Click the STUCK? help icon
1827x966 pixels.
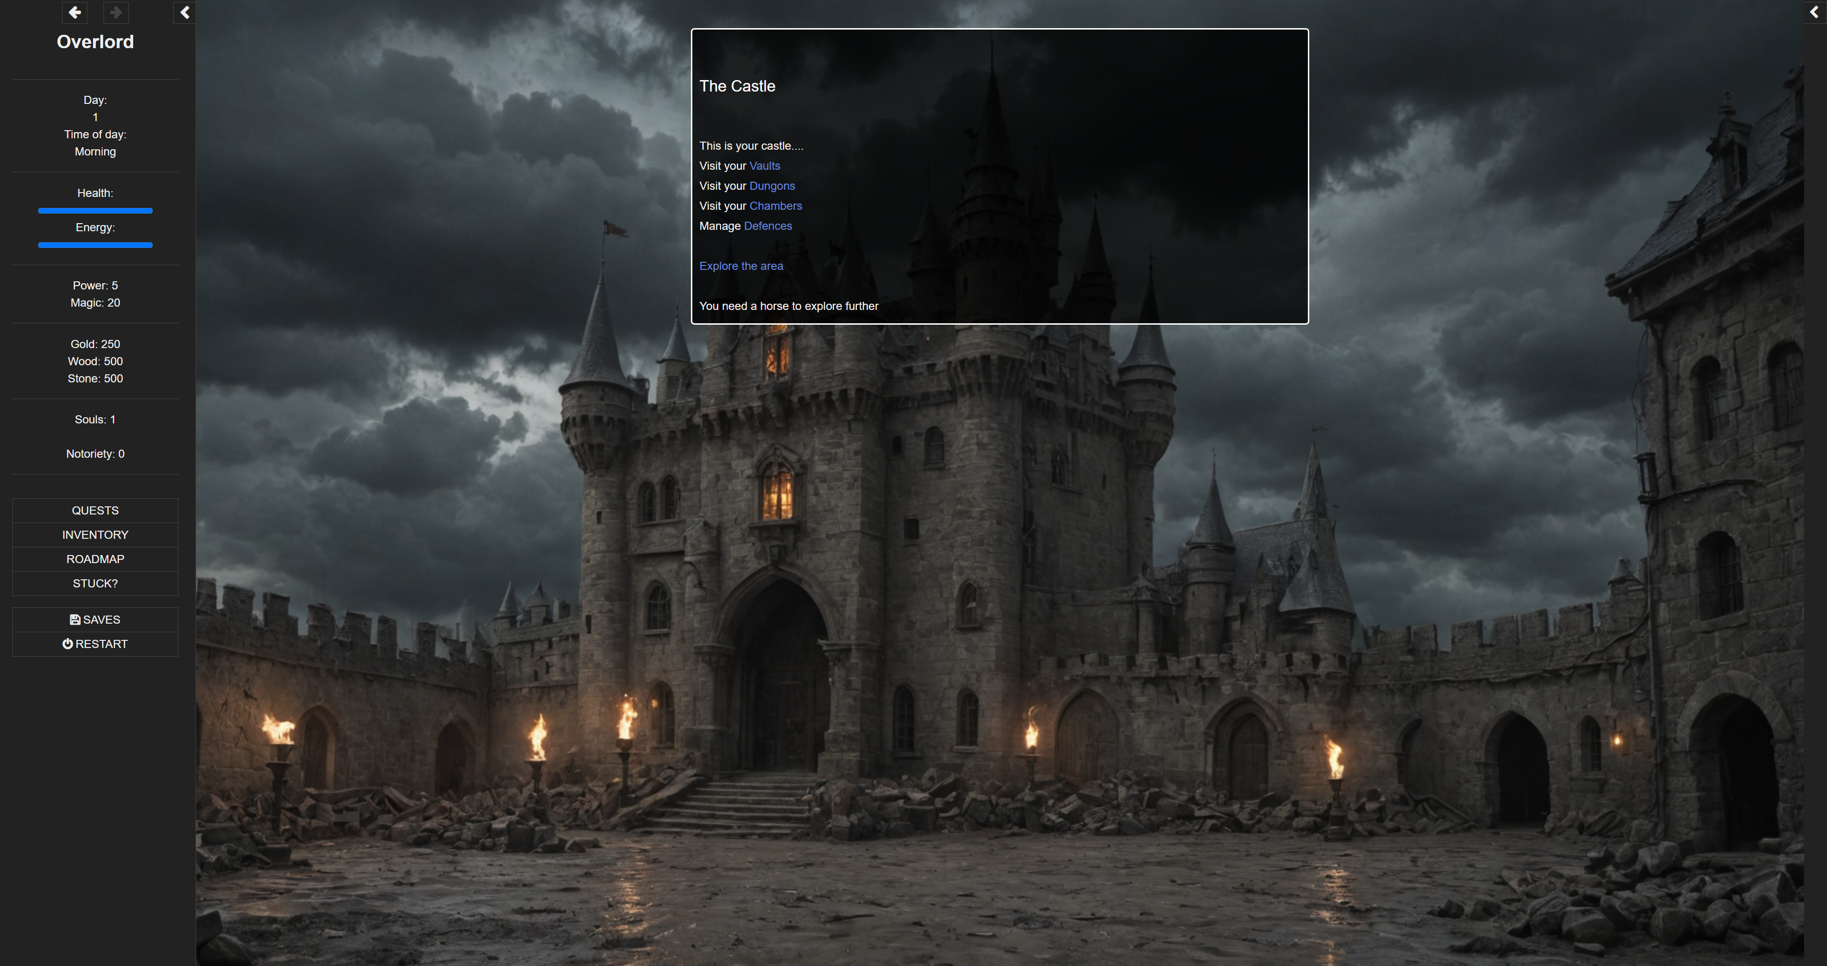pyautogui.click(x=94, y=583)
